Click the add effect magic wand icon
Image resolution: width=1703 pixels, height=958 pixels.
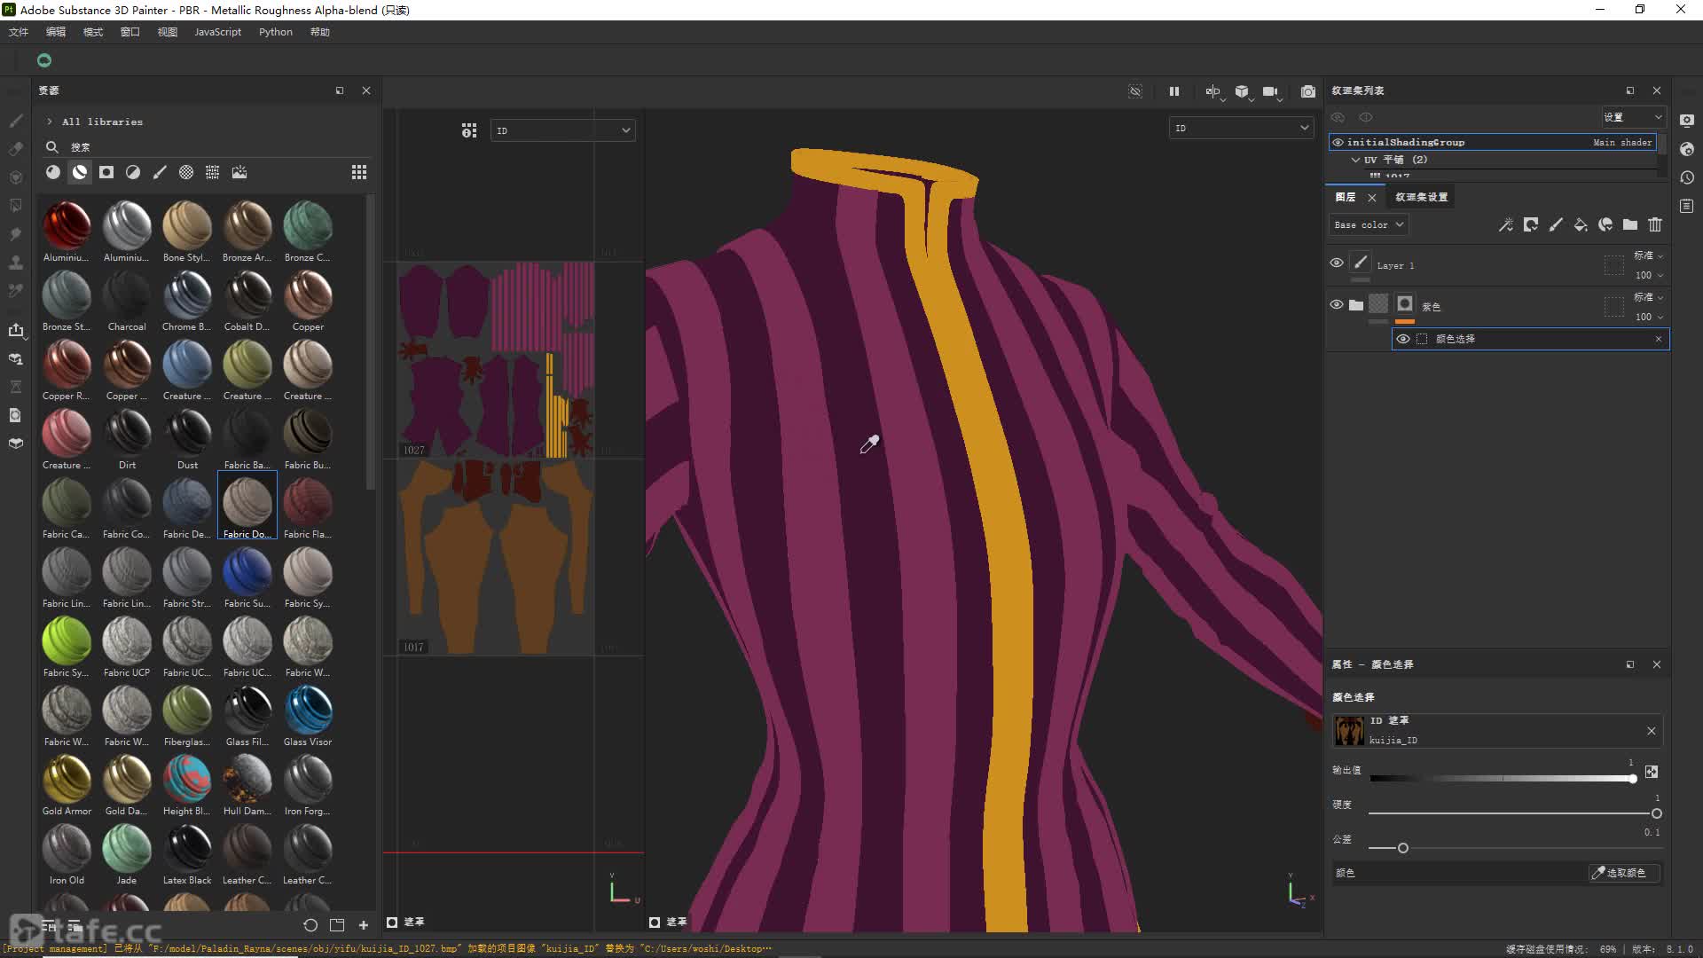pyautogui.click(x=1506, y=225)
